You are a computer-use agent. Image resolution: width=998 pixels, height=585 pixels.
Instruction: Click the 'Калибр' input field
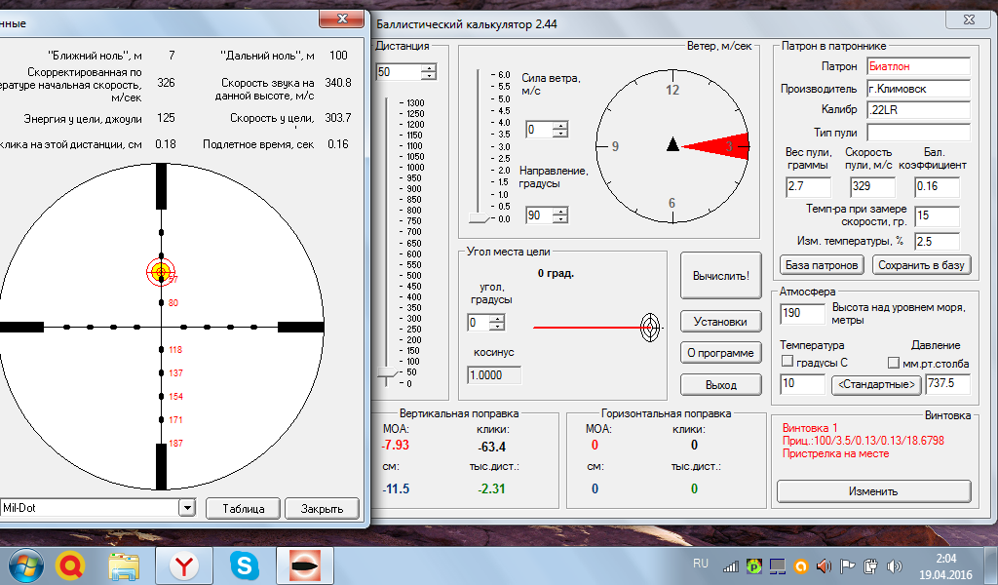917,110
